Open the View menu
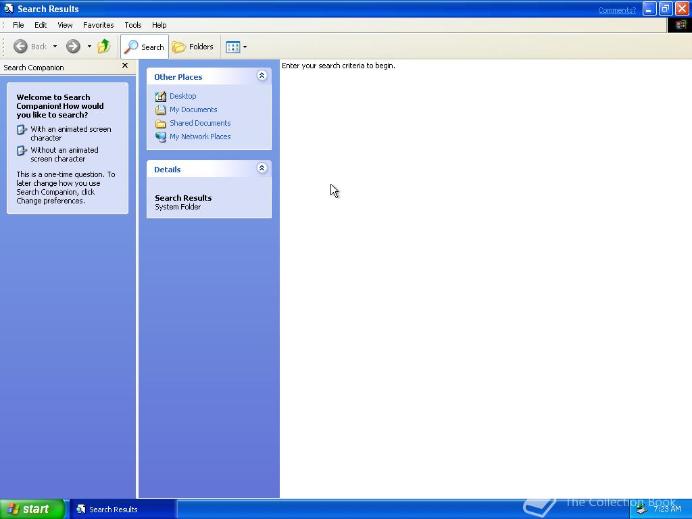 (x=65, y=25)
